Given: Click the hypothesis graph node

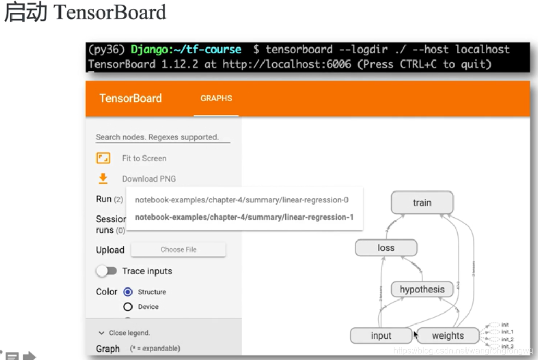Looking at the screenshot, I should click(422, 289).
